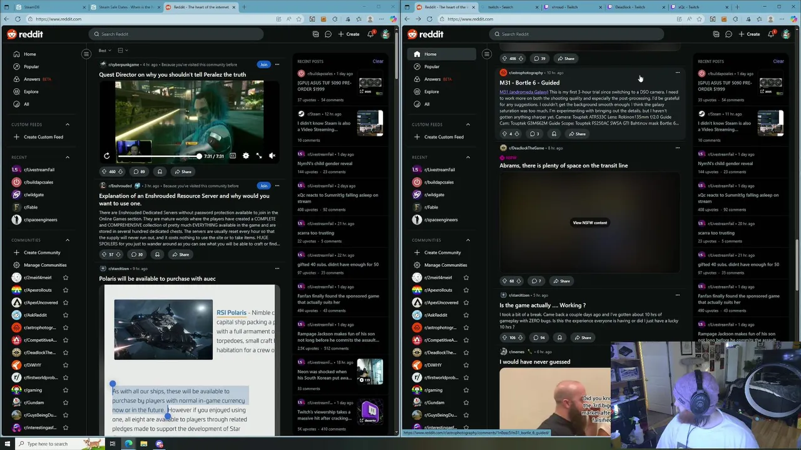Upvote the Quest Director post
Image resolution: width=801 pixels, height=450 pixels.
105,171
